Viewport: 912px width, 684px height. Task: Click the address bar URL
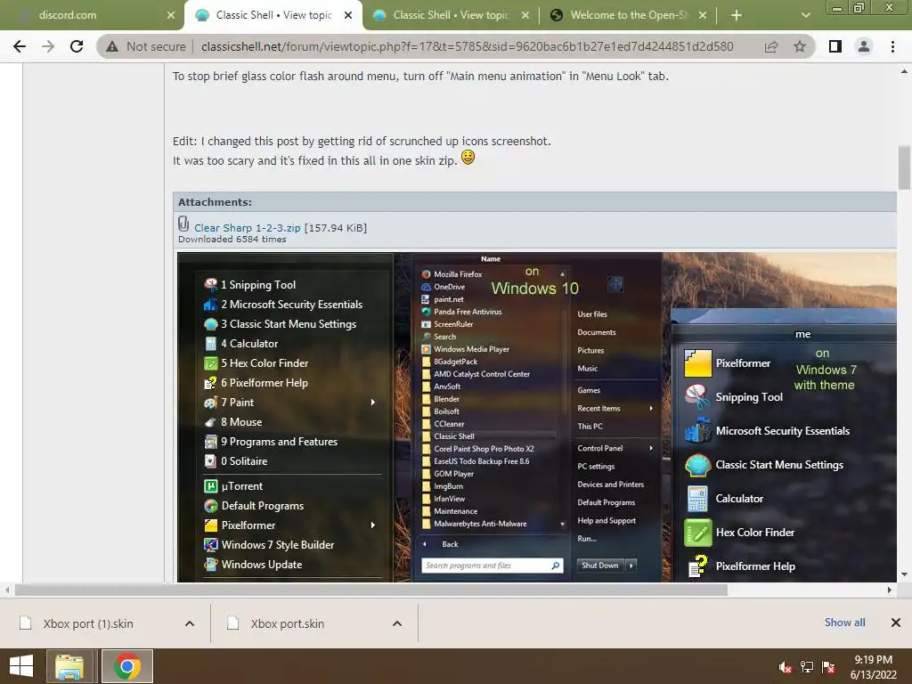467,46
